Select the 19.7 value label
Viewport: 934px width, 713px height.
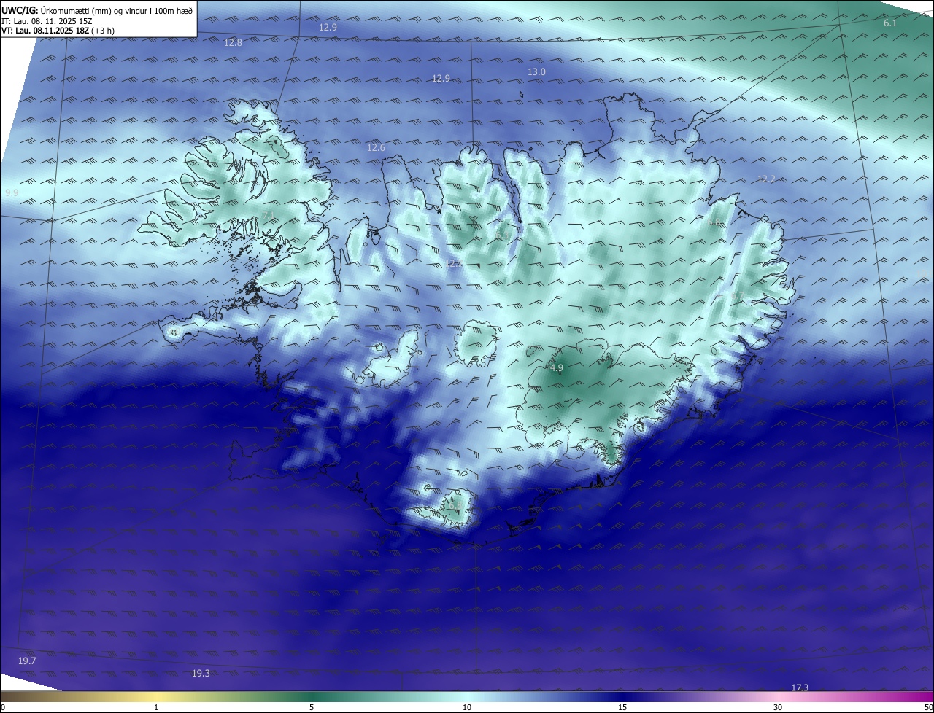click(x=27, y=661)
